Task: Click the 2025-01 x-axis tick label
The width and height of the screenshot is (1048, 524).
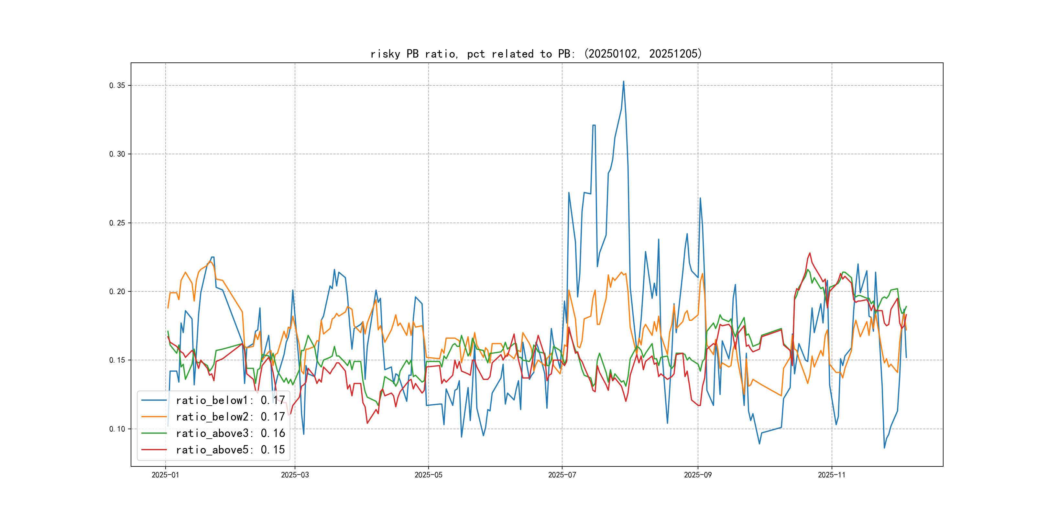Action: point(165,475)
